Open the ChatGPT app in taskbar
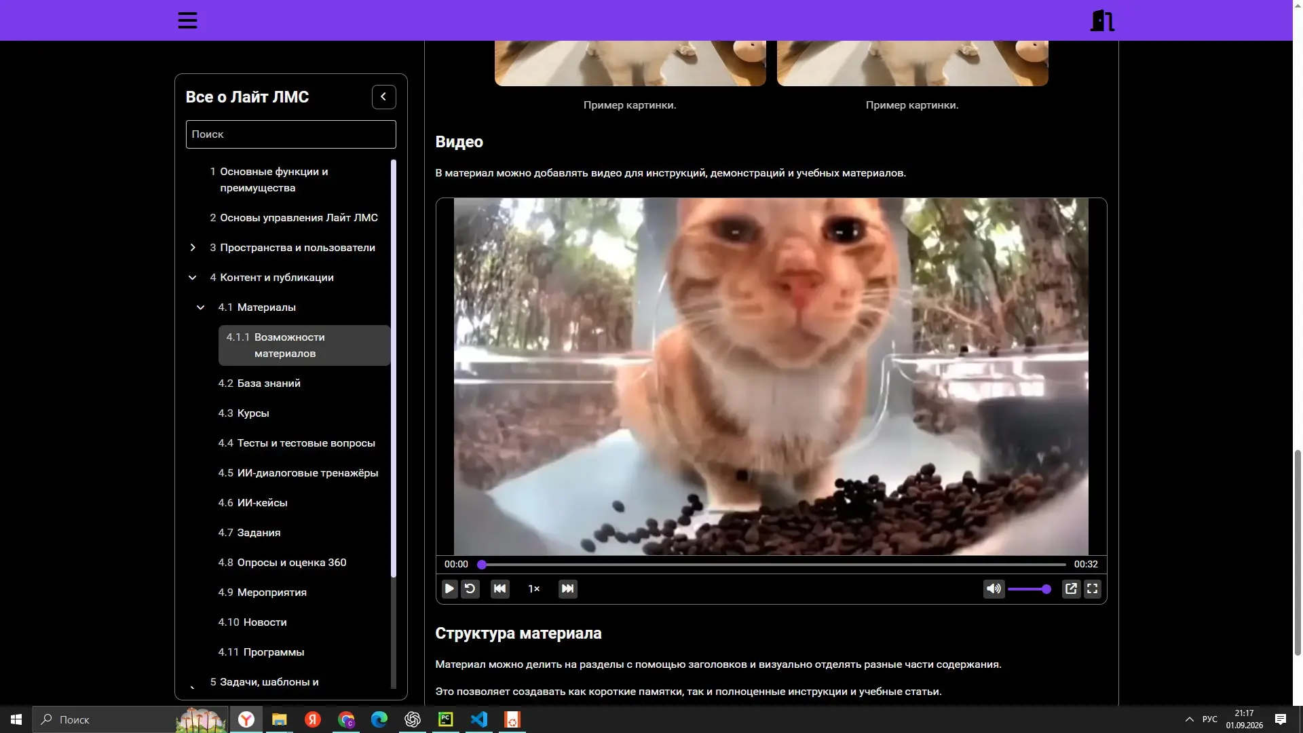 tap(413, 719)
